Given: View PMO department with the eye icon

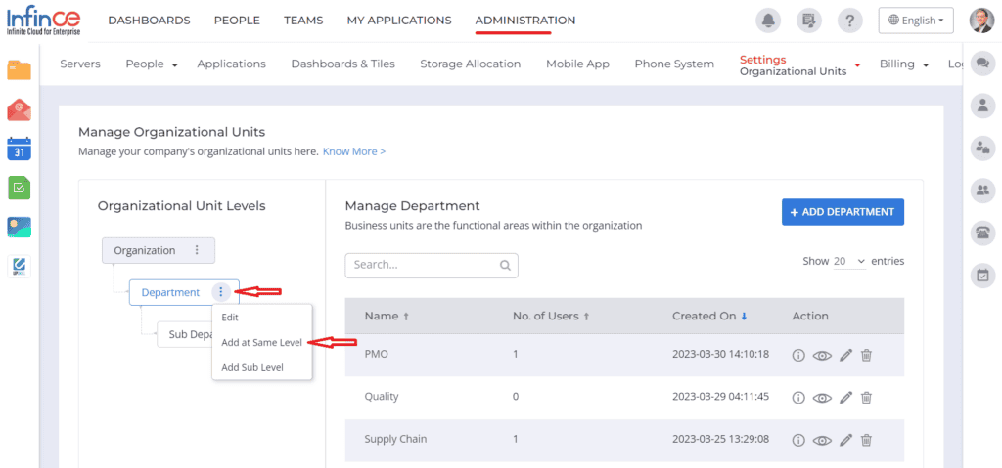Looking at the screenshot, I should point(822,356).
